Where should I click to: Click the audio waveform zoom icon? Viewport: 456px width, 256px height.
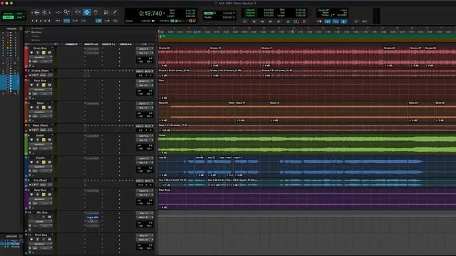click(37, 13)
